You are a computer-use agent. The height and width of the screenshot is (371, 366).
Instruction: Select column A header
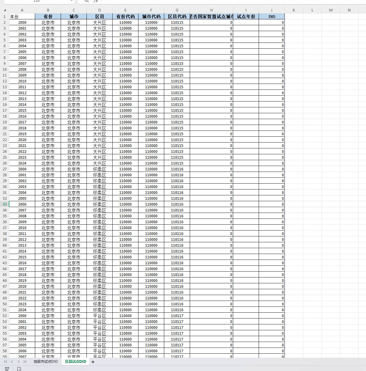22,10
